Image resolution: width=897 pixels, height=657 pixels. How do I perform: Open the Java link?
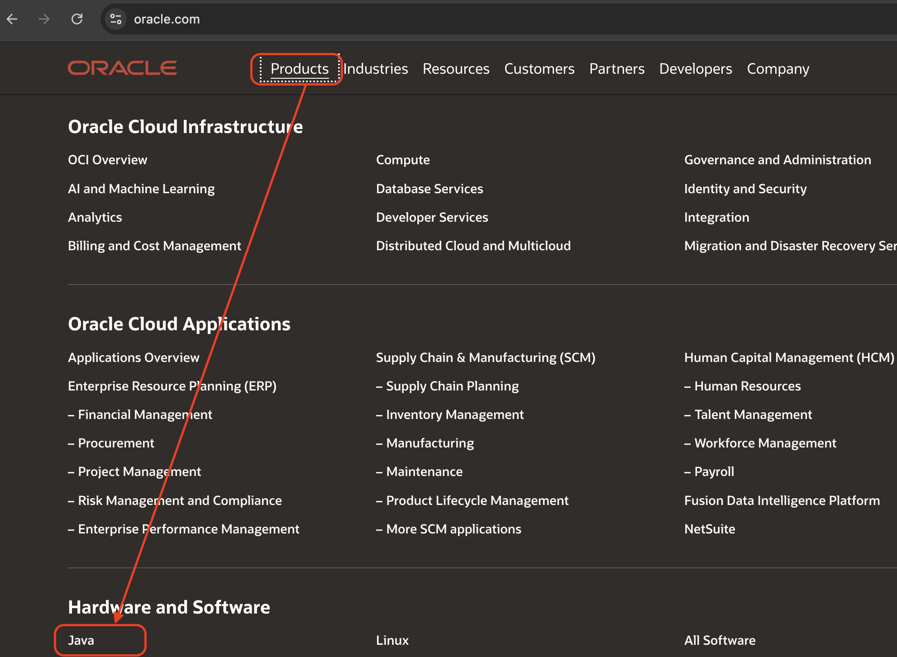click(81, 640)
